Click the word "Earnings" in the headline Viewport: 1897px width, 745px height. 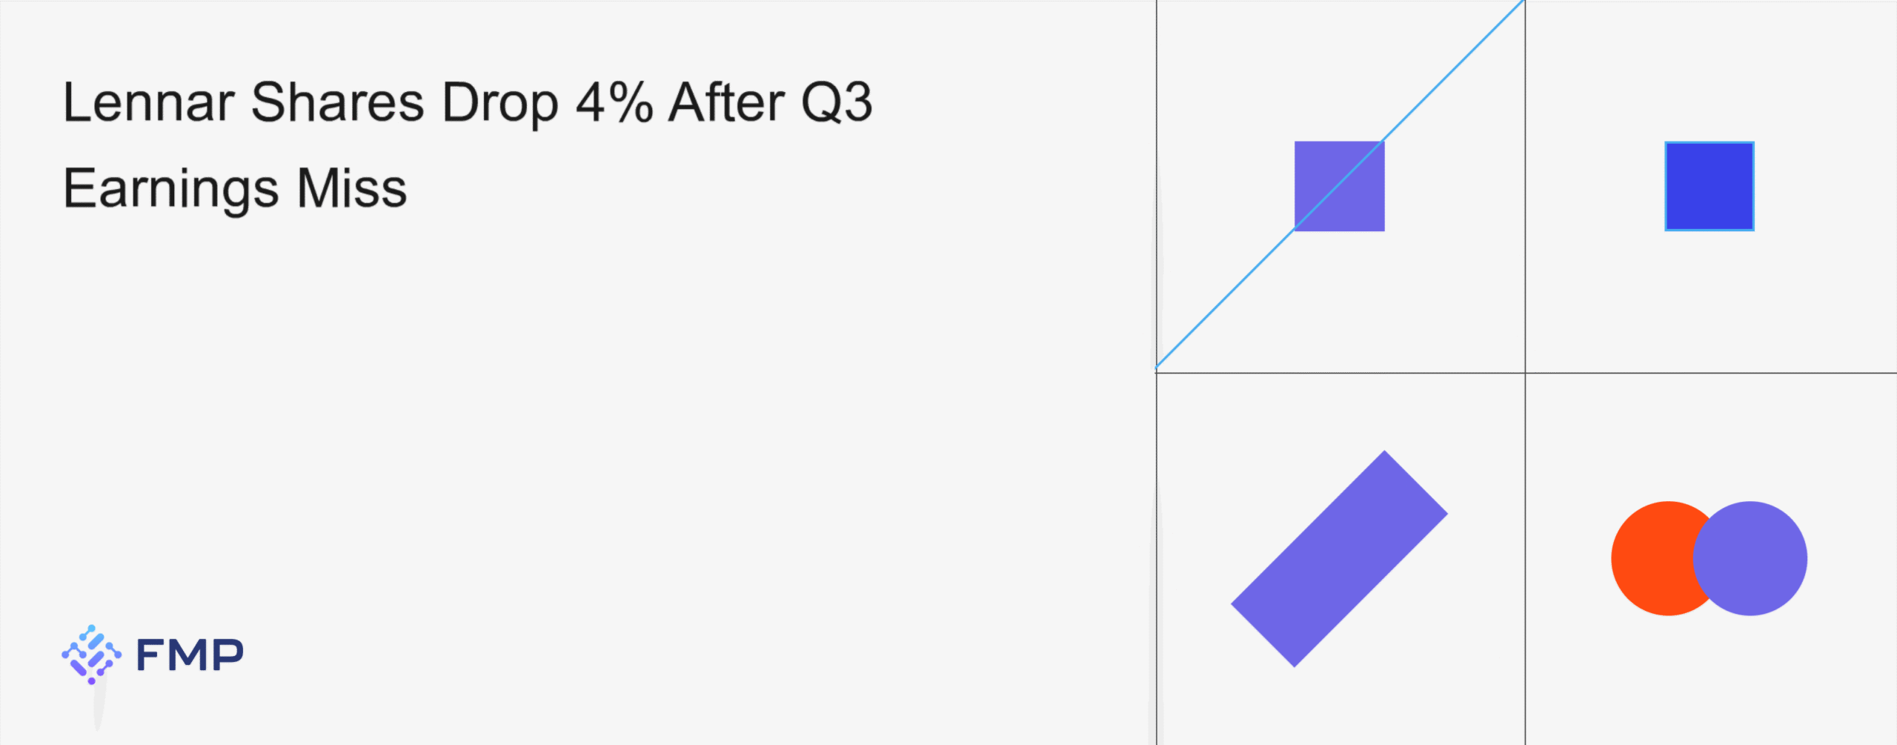click(x=170, y=189)
